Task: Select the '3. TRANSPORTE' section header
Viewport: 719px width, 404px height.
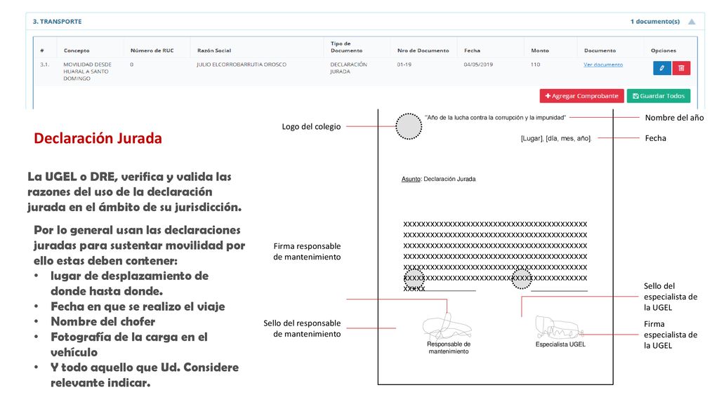Action: tap(58, 22)
